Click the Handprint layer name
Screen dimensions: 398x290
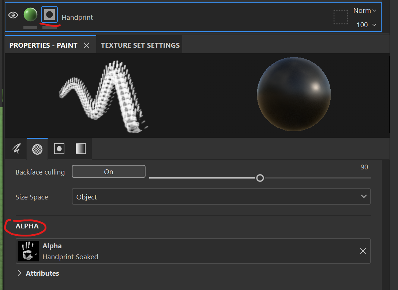(77, 18)
